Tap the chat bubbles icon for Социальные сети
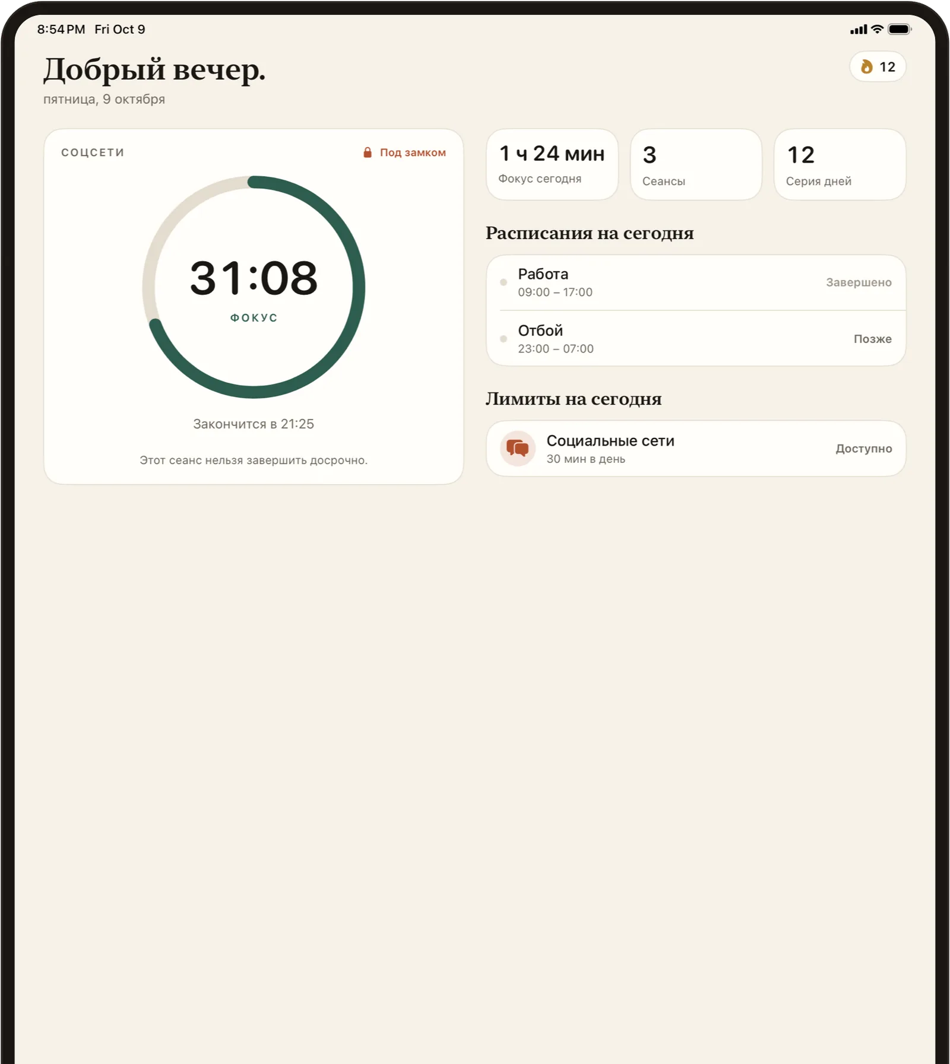The height and width of the screenshot is (1064, 950). pos(518,449)
